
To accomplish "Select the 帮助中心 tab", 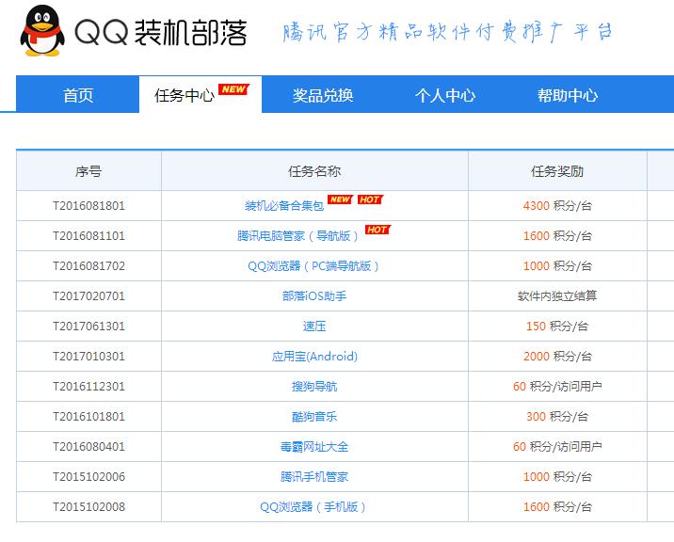I will click(568, 94).
